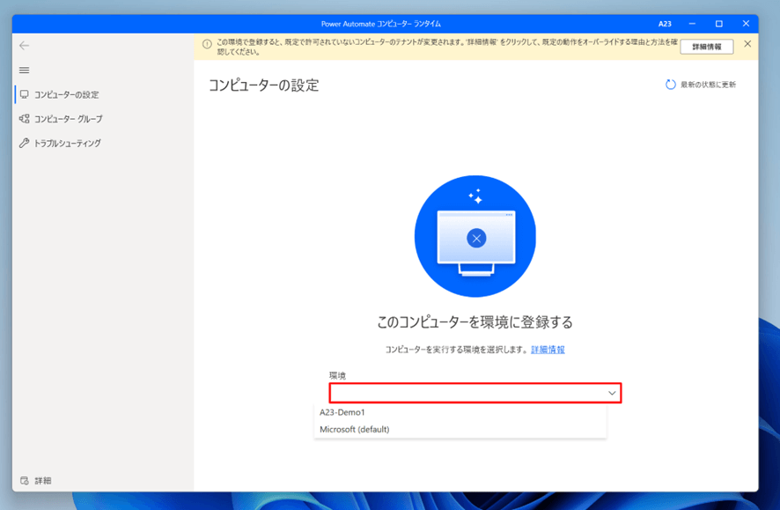Refresh with 最新の状態に更新
Screen dimensions: 780x510
(701, 85)
